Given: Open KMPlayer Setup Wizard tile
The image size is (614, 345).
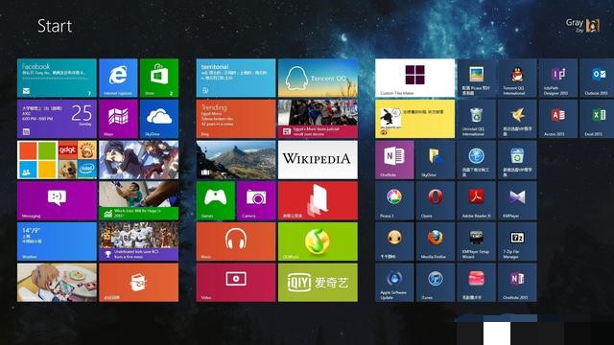Looking at the screenshot, I should (476, 241).
